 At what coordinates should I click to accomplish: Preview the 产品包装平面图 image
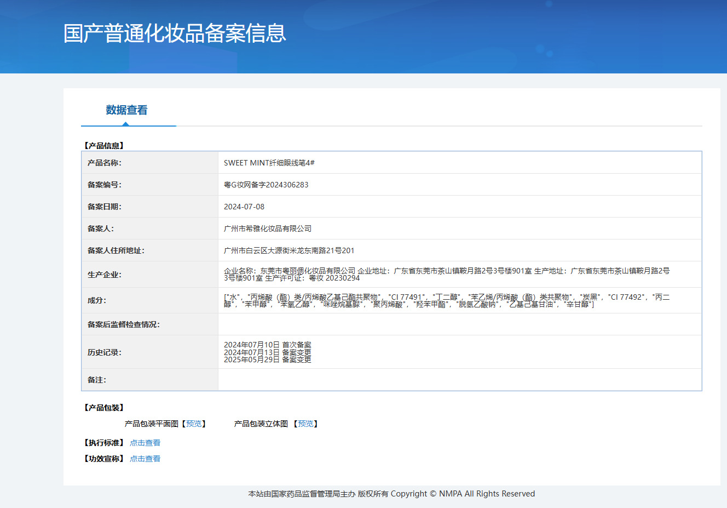point(194,424)
